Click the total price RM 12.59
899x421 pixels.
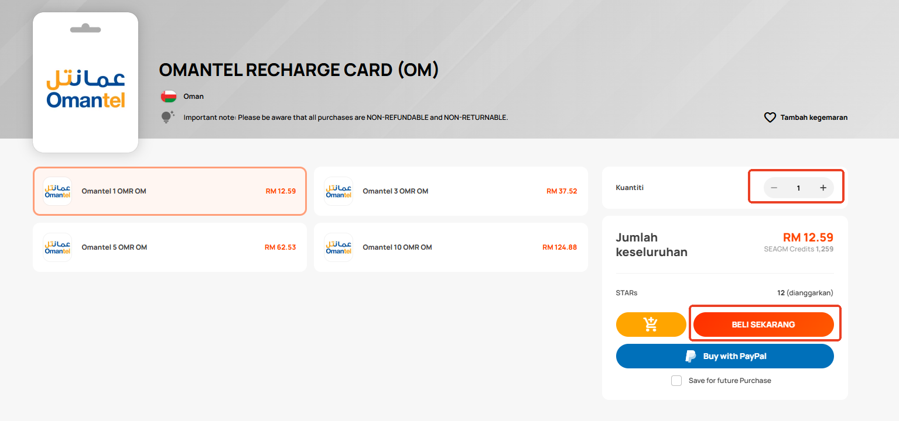click(808, 237)
